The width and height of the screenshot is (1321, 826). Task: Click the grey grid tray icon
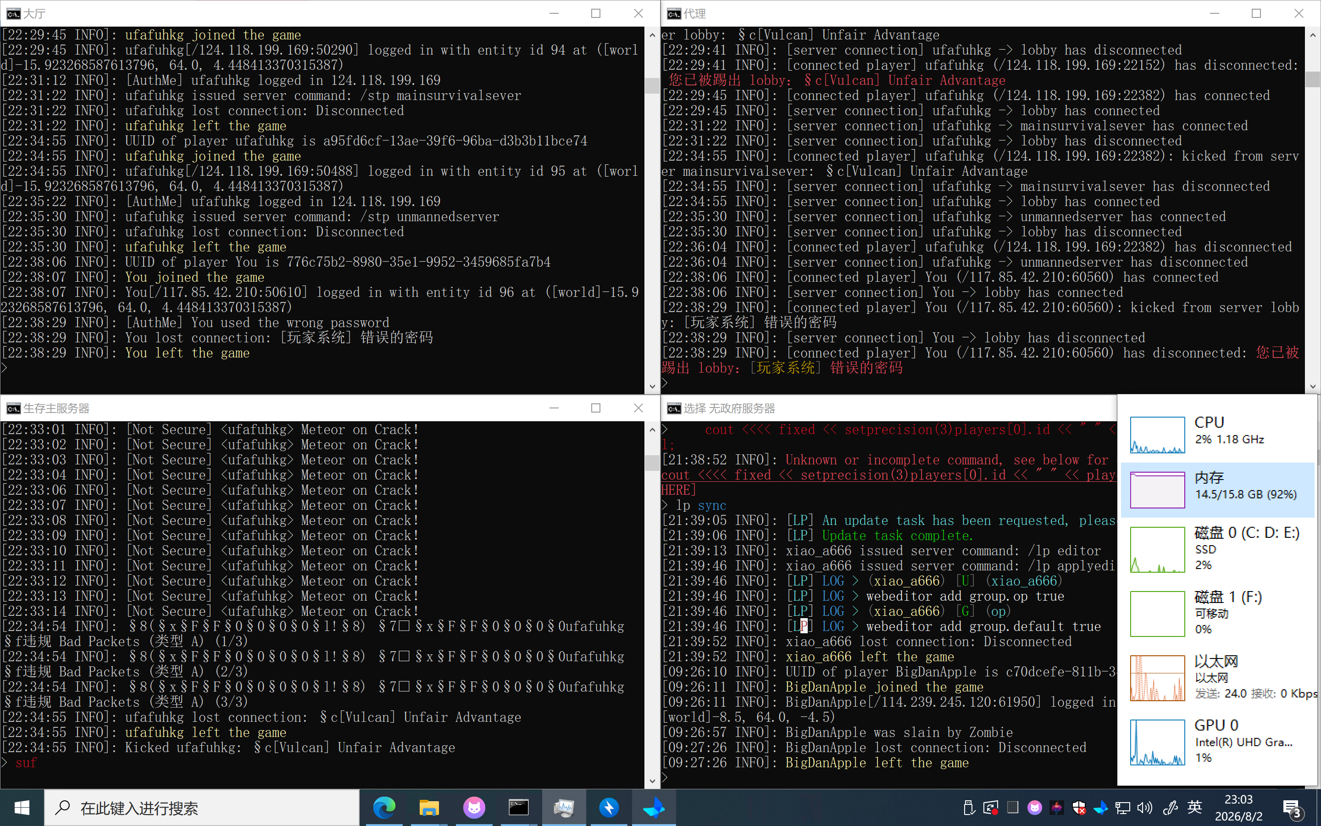(1013, 808)
